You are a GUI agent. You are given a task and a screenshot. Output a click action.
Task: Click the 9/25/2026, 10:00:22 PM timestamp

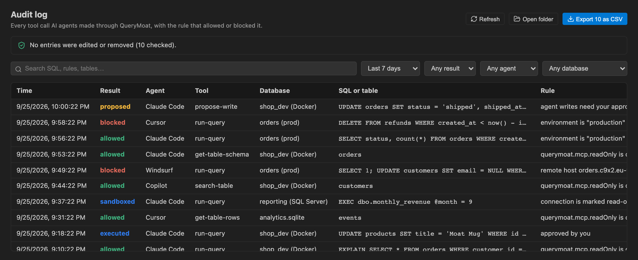53,107
